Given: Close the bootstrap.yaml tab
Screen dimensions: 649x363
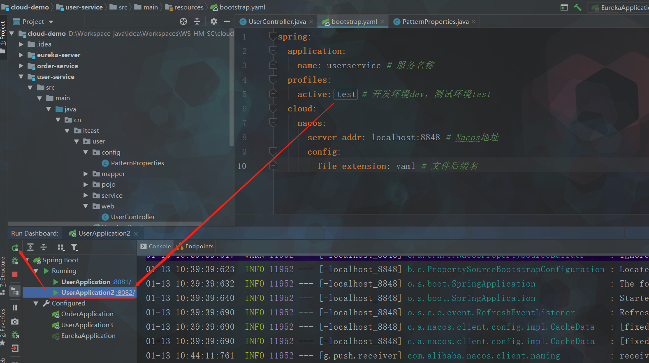Looking at the screenshot, I should click(382, 22).
